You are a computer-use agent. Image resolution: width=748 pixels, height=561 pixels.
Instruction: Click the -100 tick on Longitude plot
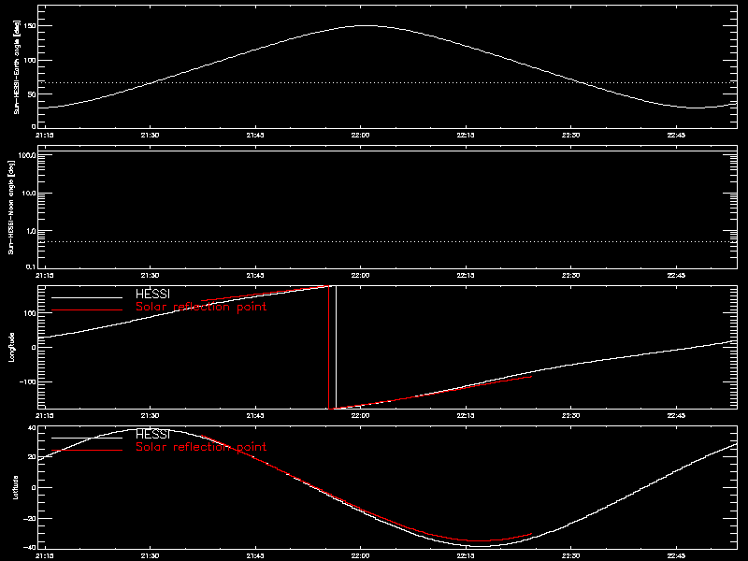coord(28,382)
